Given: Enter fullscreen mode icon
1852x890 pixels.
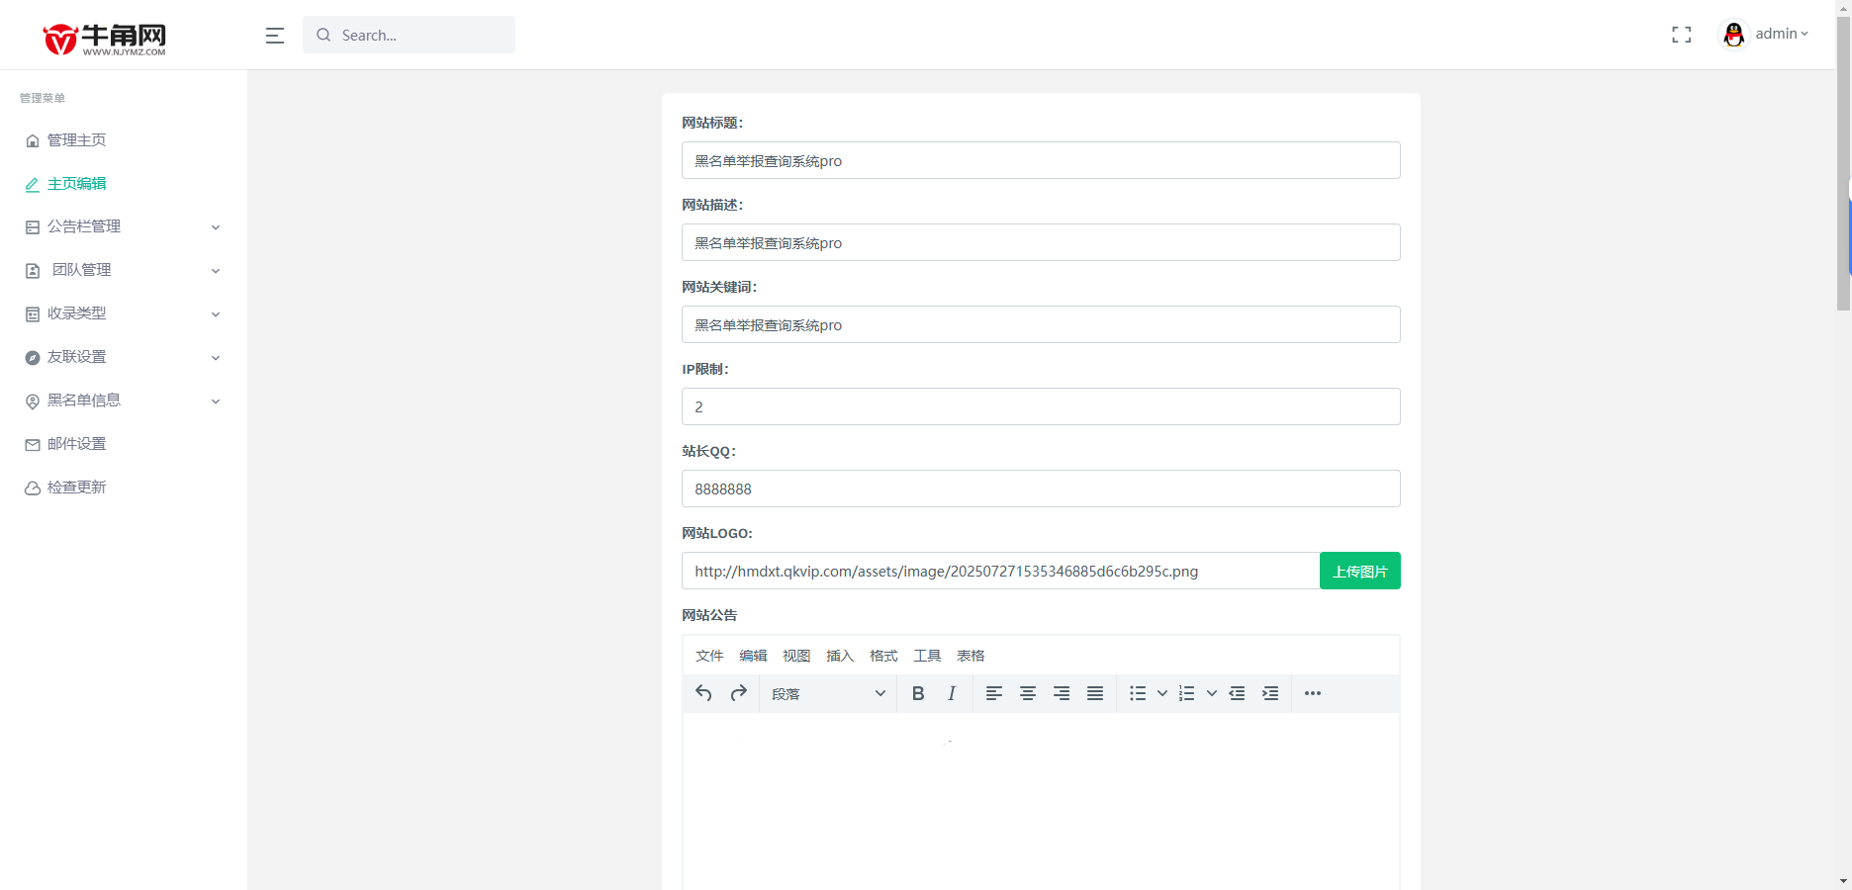Looking at the screenshot, I should [x=1682, y=35].
